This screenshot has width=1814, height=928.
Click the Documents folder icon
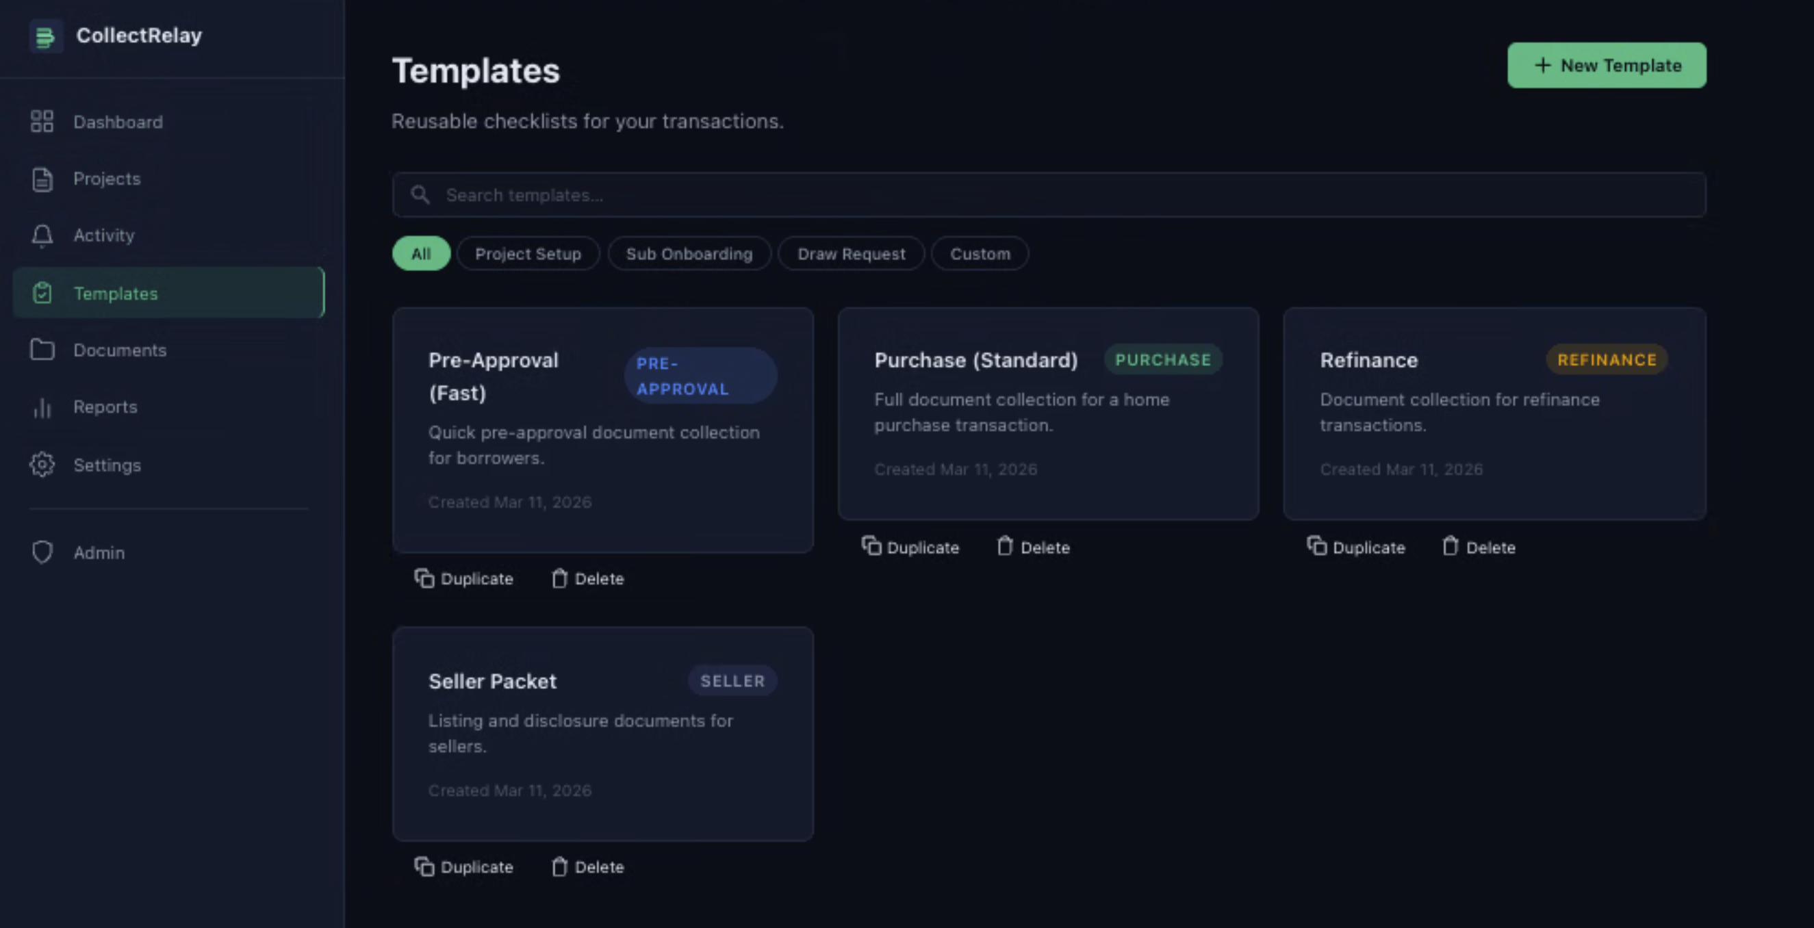click(42, 350)
